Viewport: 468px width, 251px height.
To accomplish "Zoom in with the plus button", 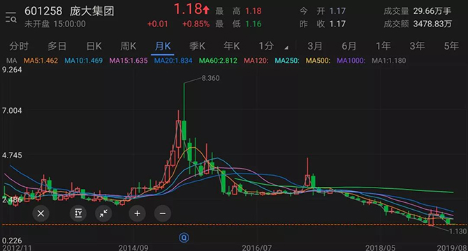I will pos(138,213).
